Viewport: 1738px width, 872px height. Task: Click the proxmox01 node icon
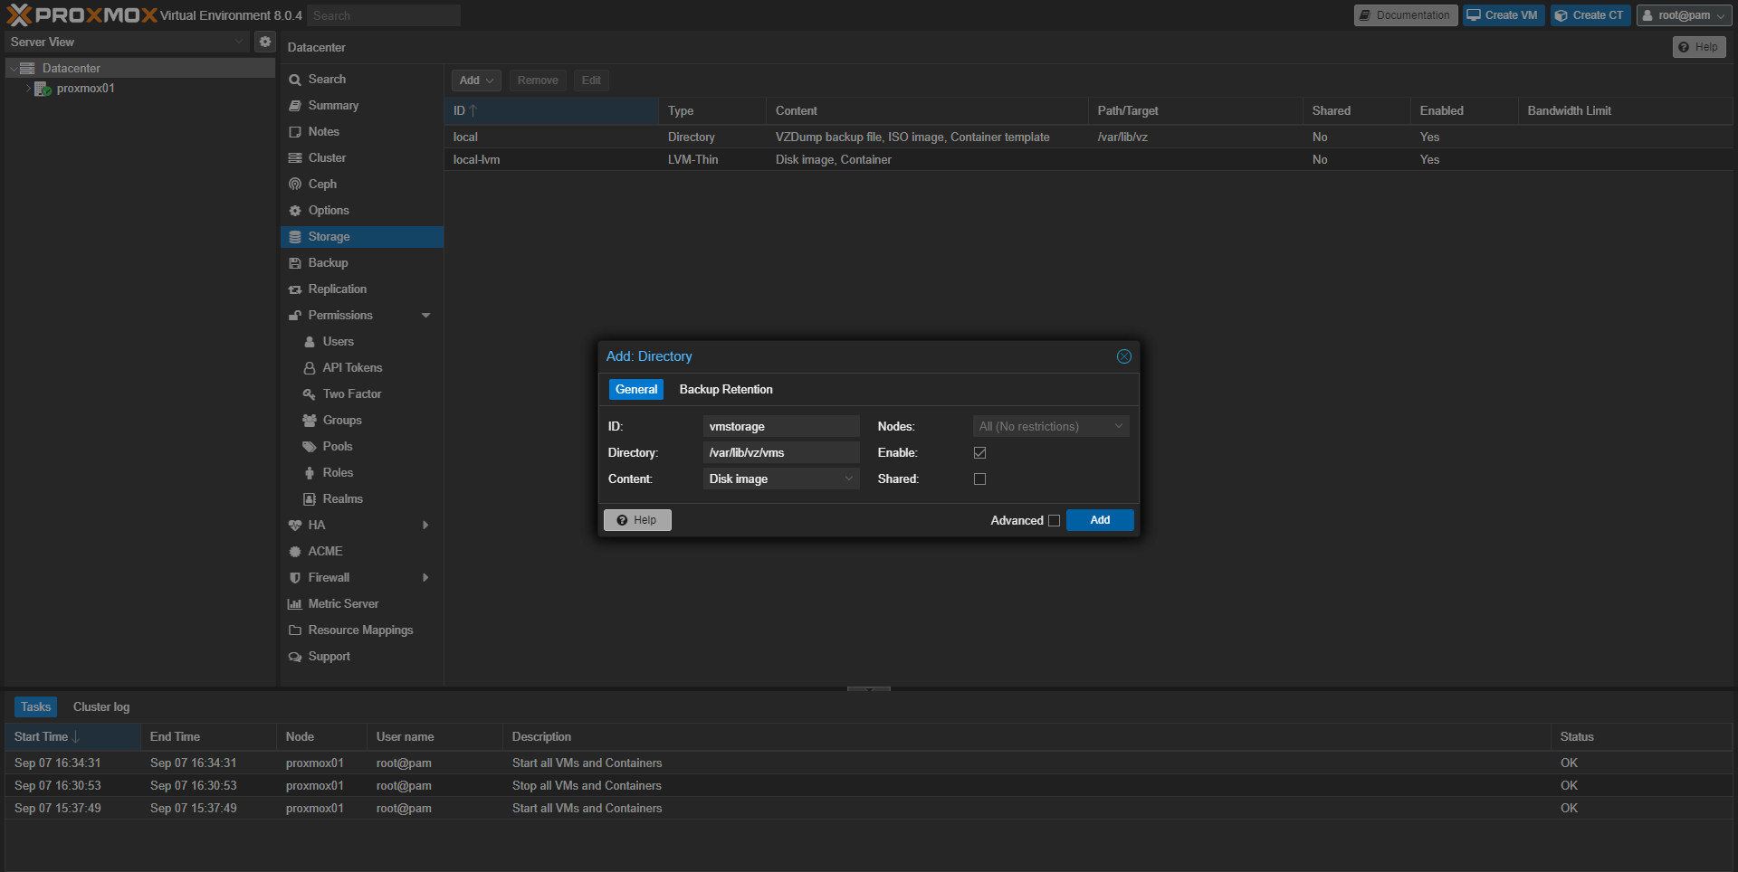[x=43, y=89]
